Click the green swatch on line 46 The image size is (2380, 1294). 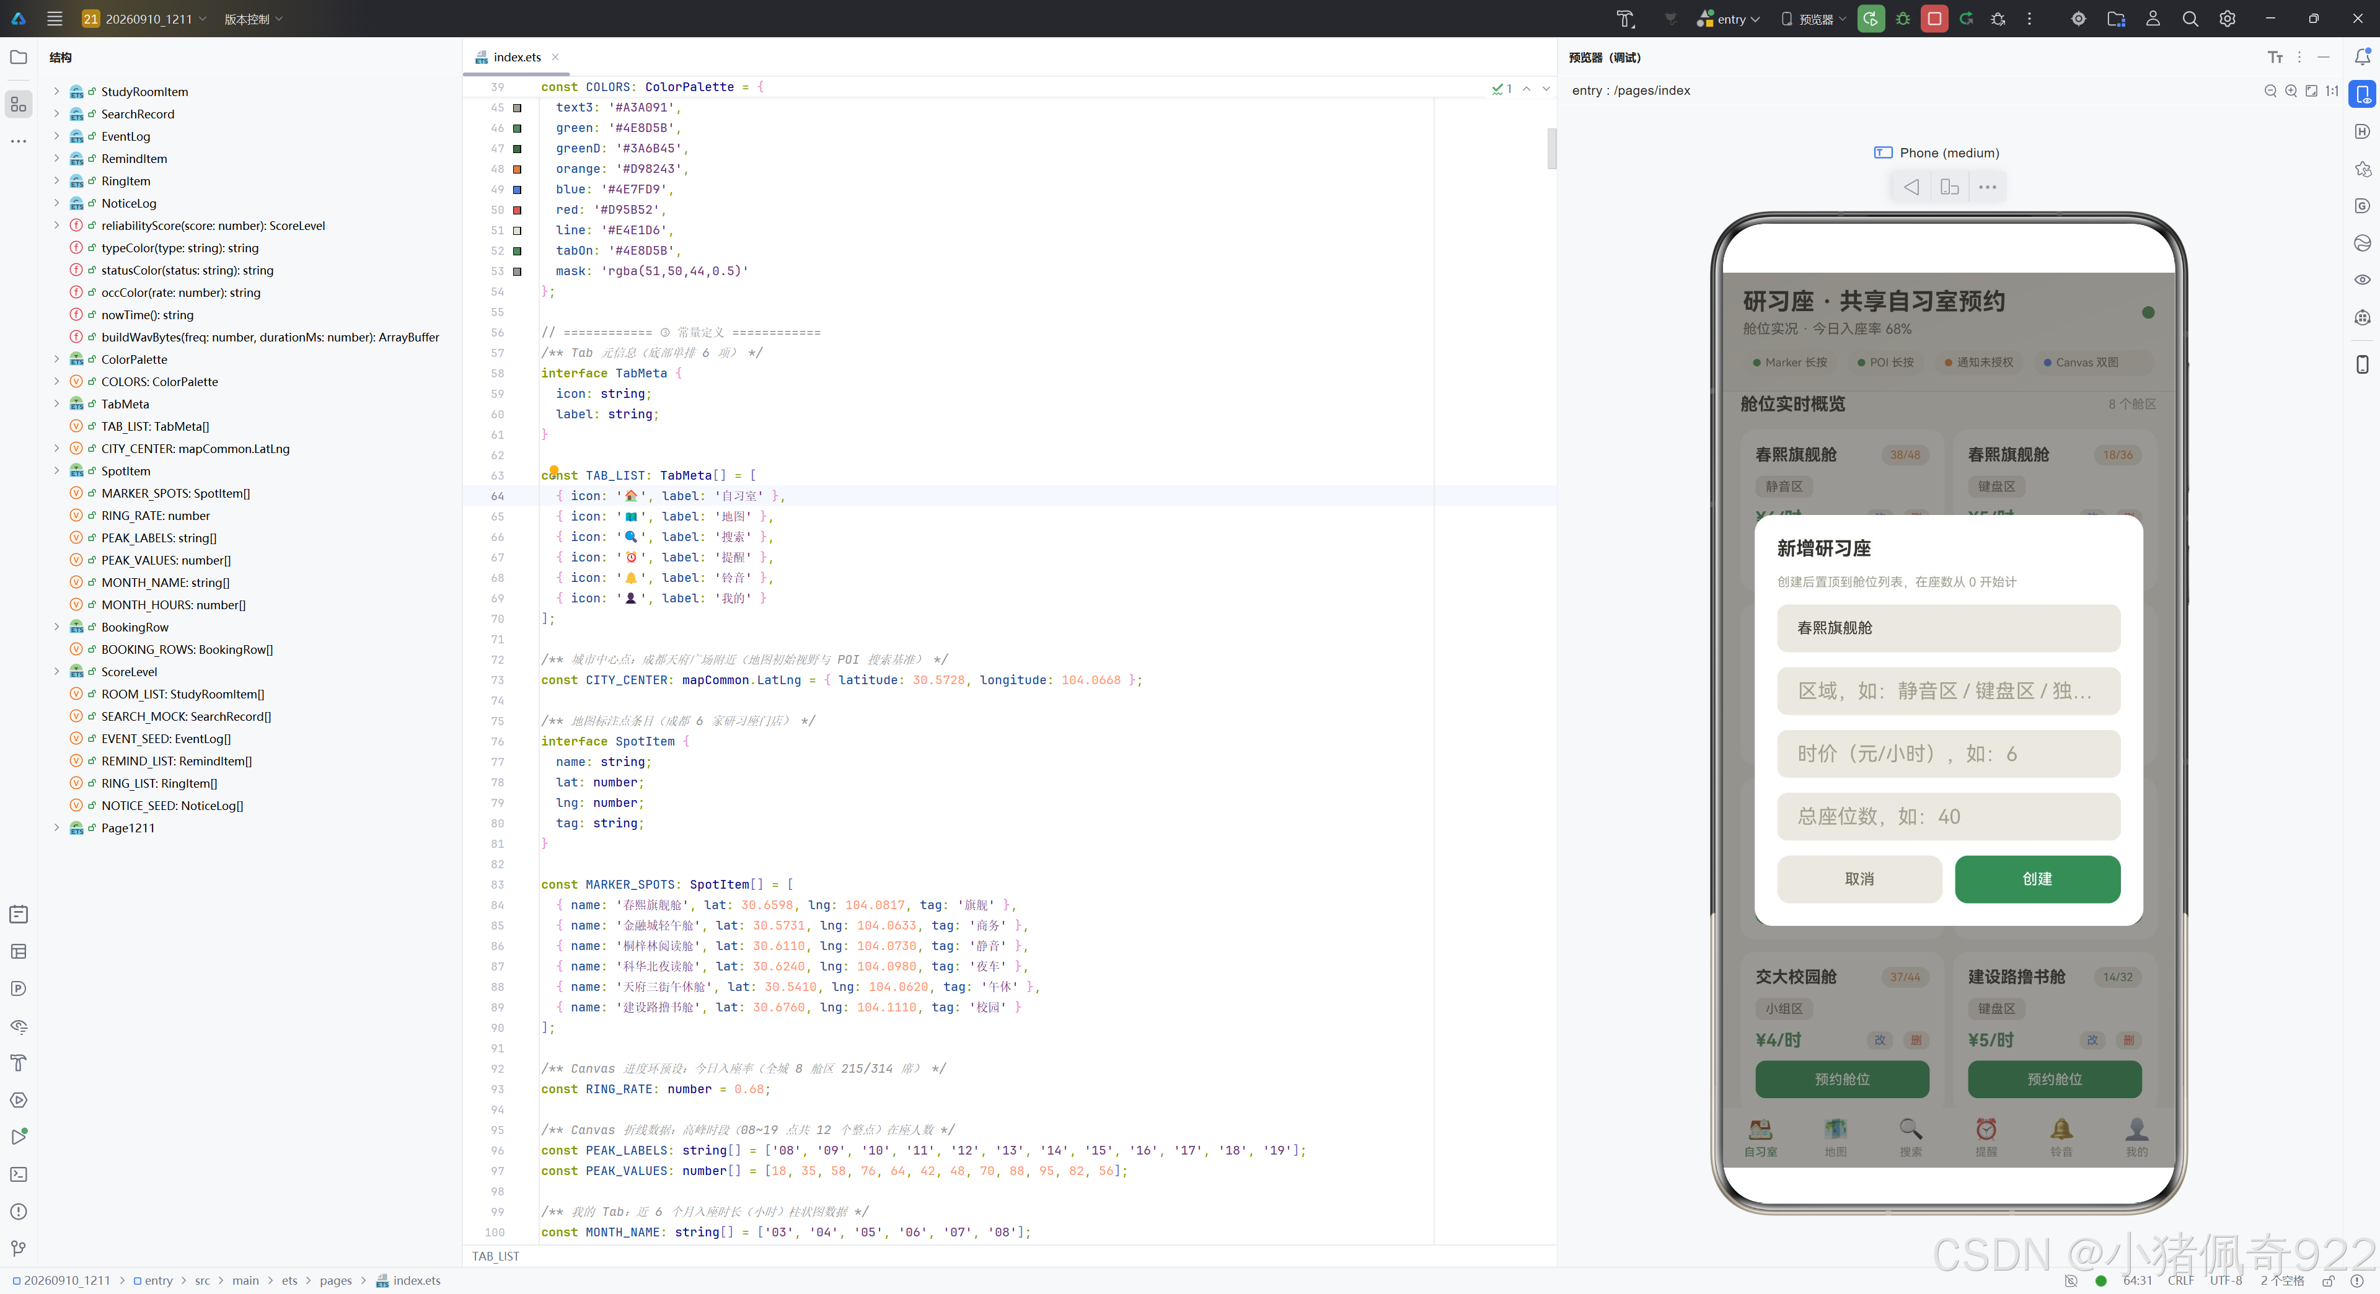518,128
